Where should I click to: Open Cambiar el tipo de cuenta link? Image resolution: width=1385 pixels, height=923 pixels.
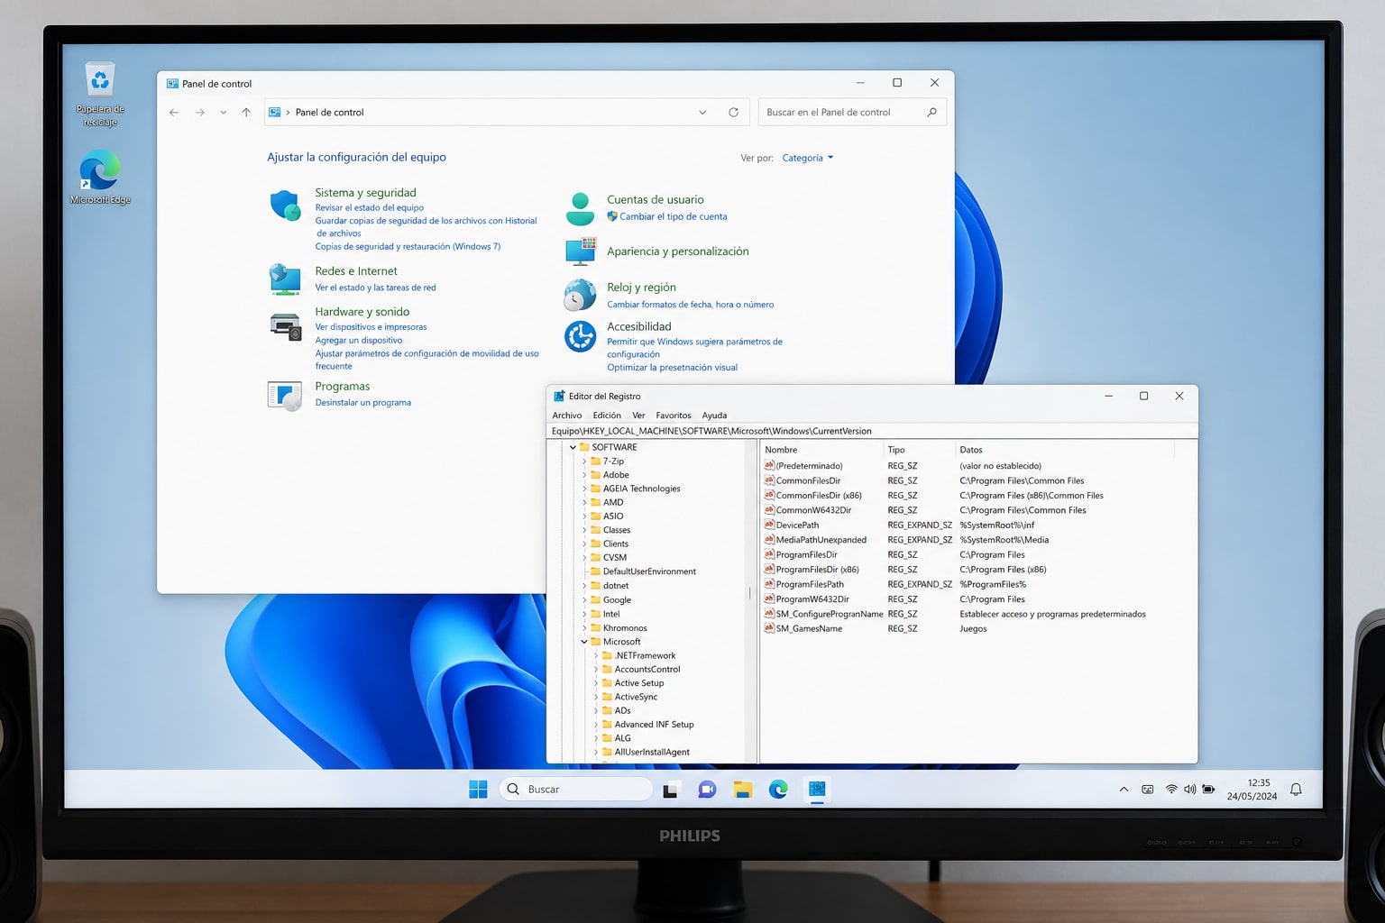point(673,216)
